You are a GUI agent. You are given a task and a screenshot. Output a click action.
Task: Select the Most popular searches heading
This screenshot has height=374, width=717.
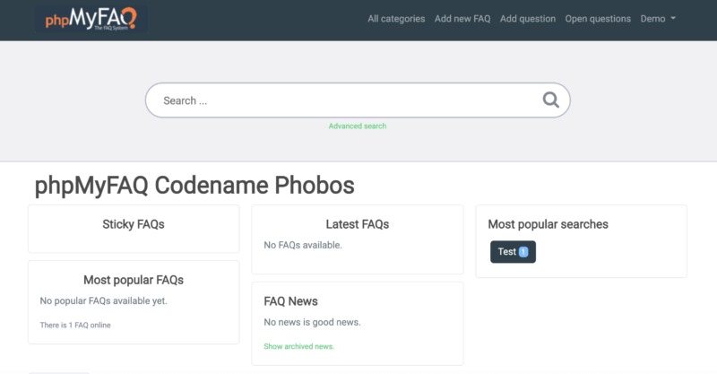click(x=548, y=224)
